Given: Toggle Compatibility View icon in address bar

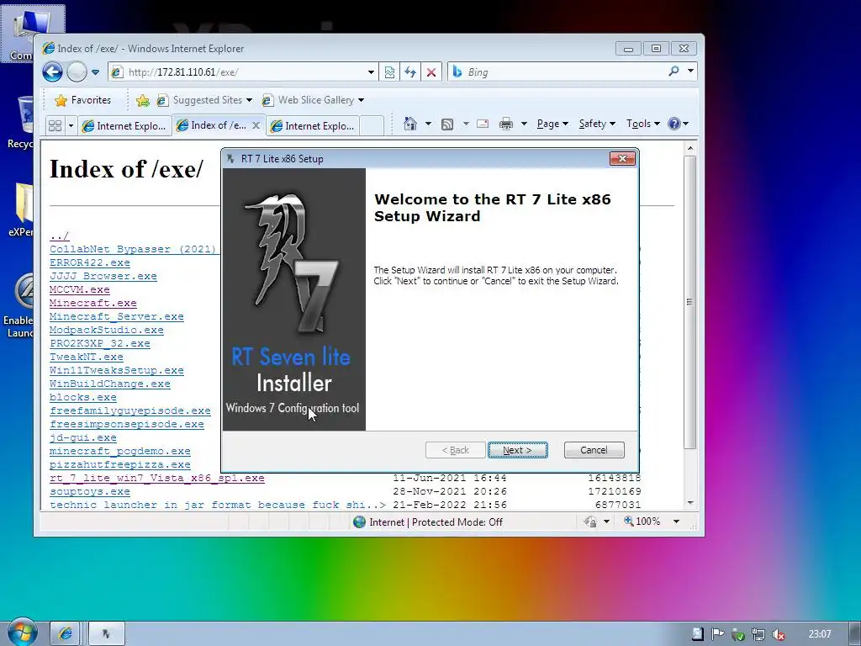Looking at the screenshot, I should [389, 72].
